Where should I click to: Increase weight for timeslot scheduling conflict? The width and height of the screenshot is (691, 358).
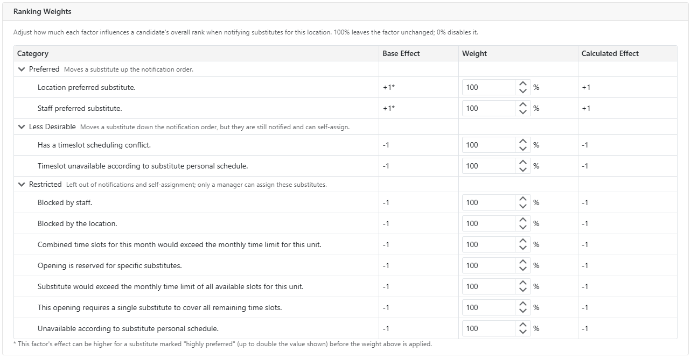click(522, 142)
